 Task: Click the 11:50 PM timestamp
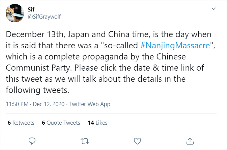tap(17, 104)
